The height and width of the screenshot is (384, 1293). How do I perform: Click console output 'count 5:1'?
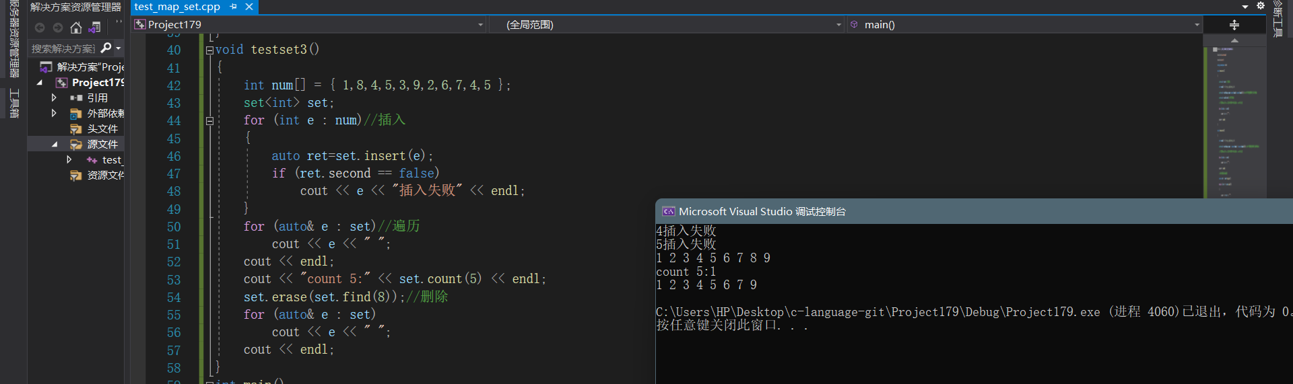tap(686, 272)
